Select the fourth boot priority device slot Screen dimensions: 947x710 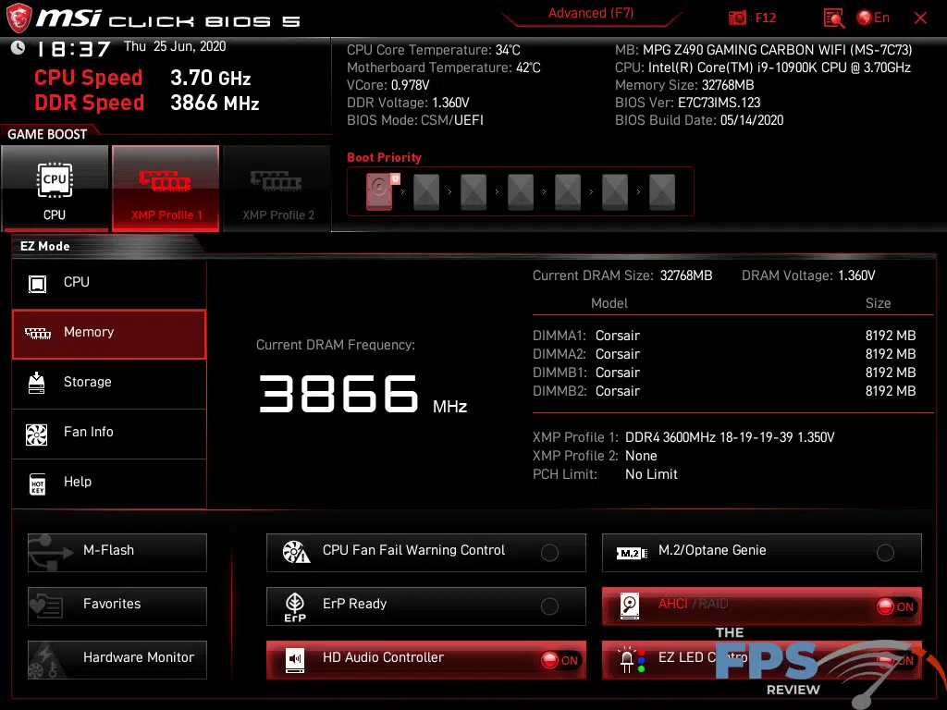click(521, 192)
